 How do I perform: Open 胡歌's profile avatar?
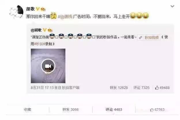tap(16, 12)
